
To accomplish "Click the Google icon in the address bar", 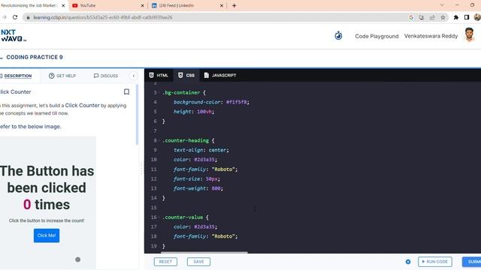I will coord(411,17).
